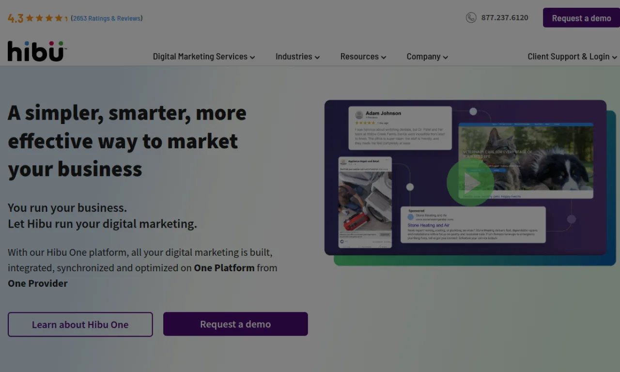This screenshot has width=620, height=372.
Task: Click the veterinary website preview with cat and dog
Action: [526, 160]
